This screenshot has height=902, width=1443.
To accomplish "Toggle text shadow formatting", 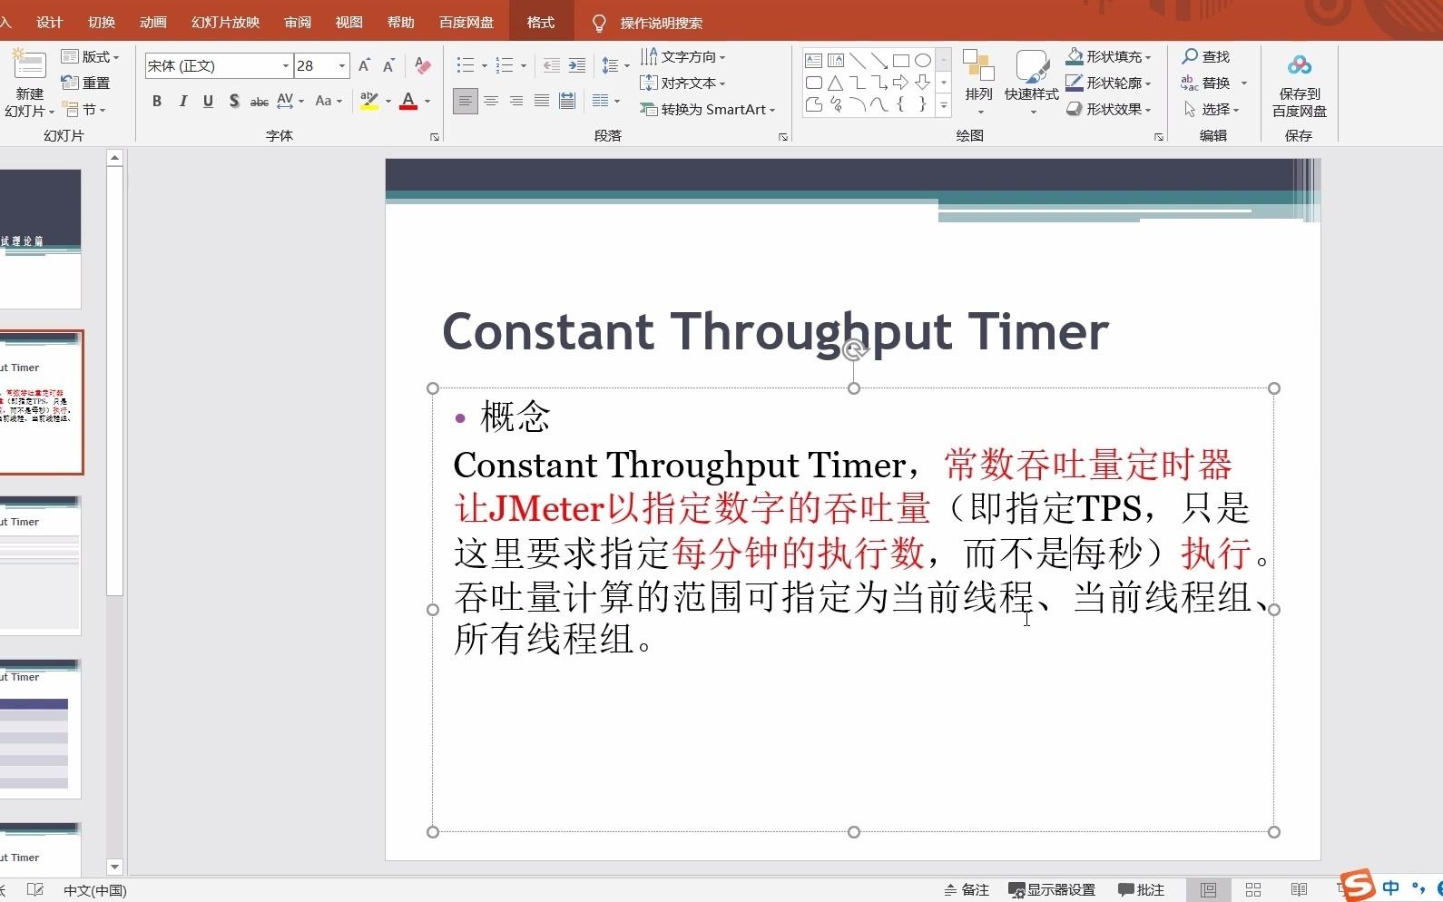I will [x=234, y=101].
